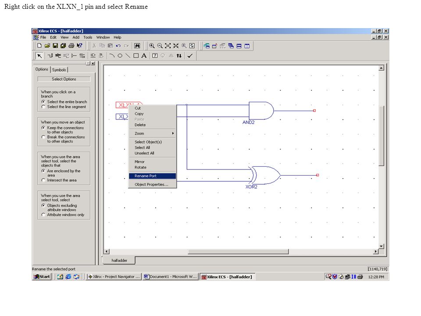Click the Save All icon
Viewport: 421px width, 316px height.
tap(63, 46)
